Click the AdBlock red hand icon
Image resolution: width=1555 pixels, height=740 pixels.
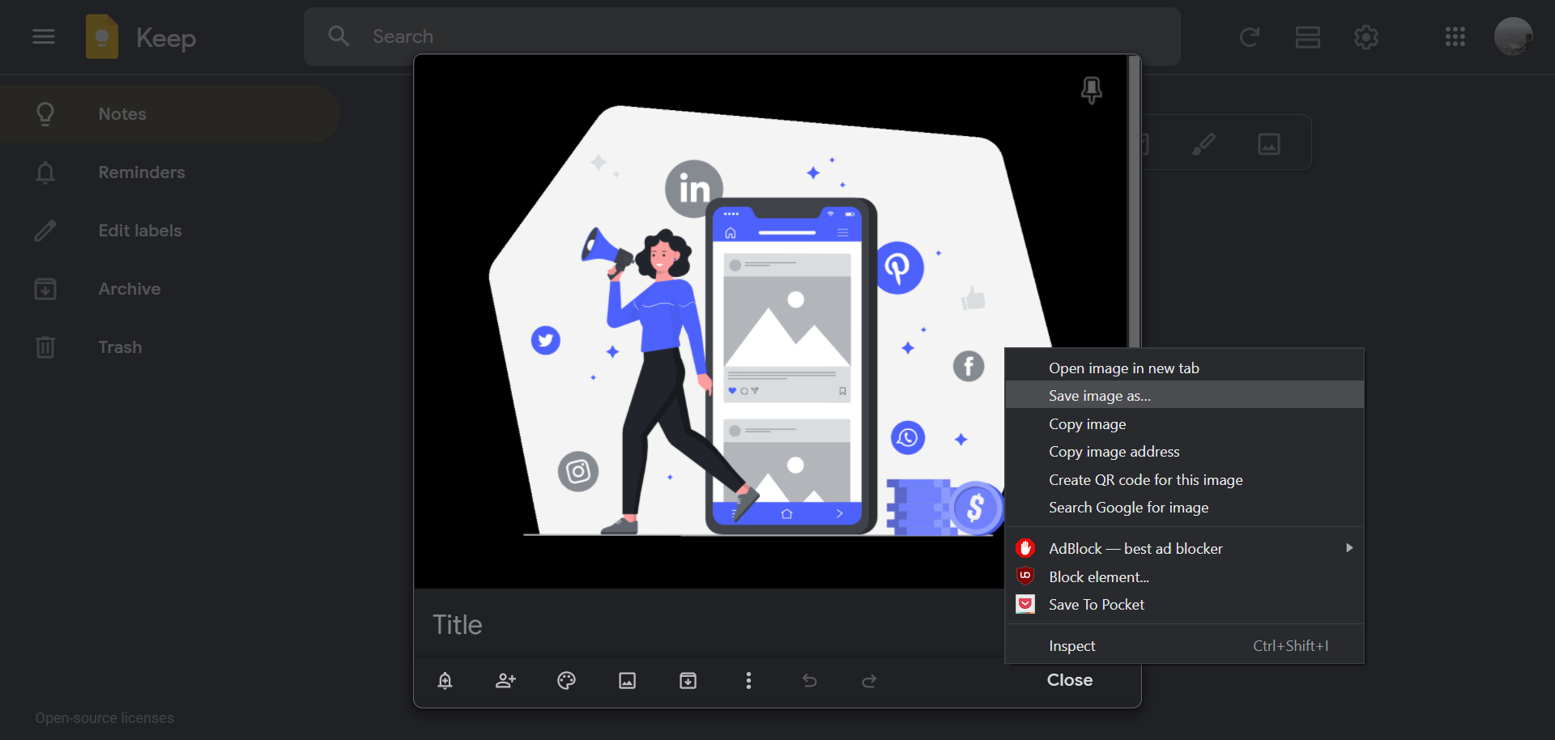(1025, 548)
